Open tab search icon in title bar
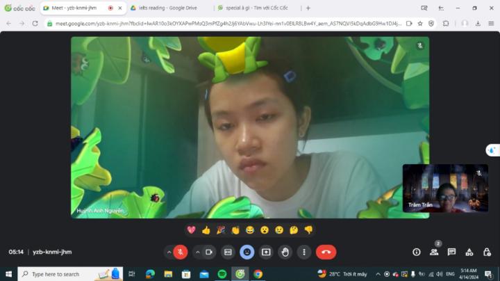 point(424,8)
